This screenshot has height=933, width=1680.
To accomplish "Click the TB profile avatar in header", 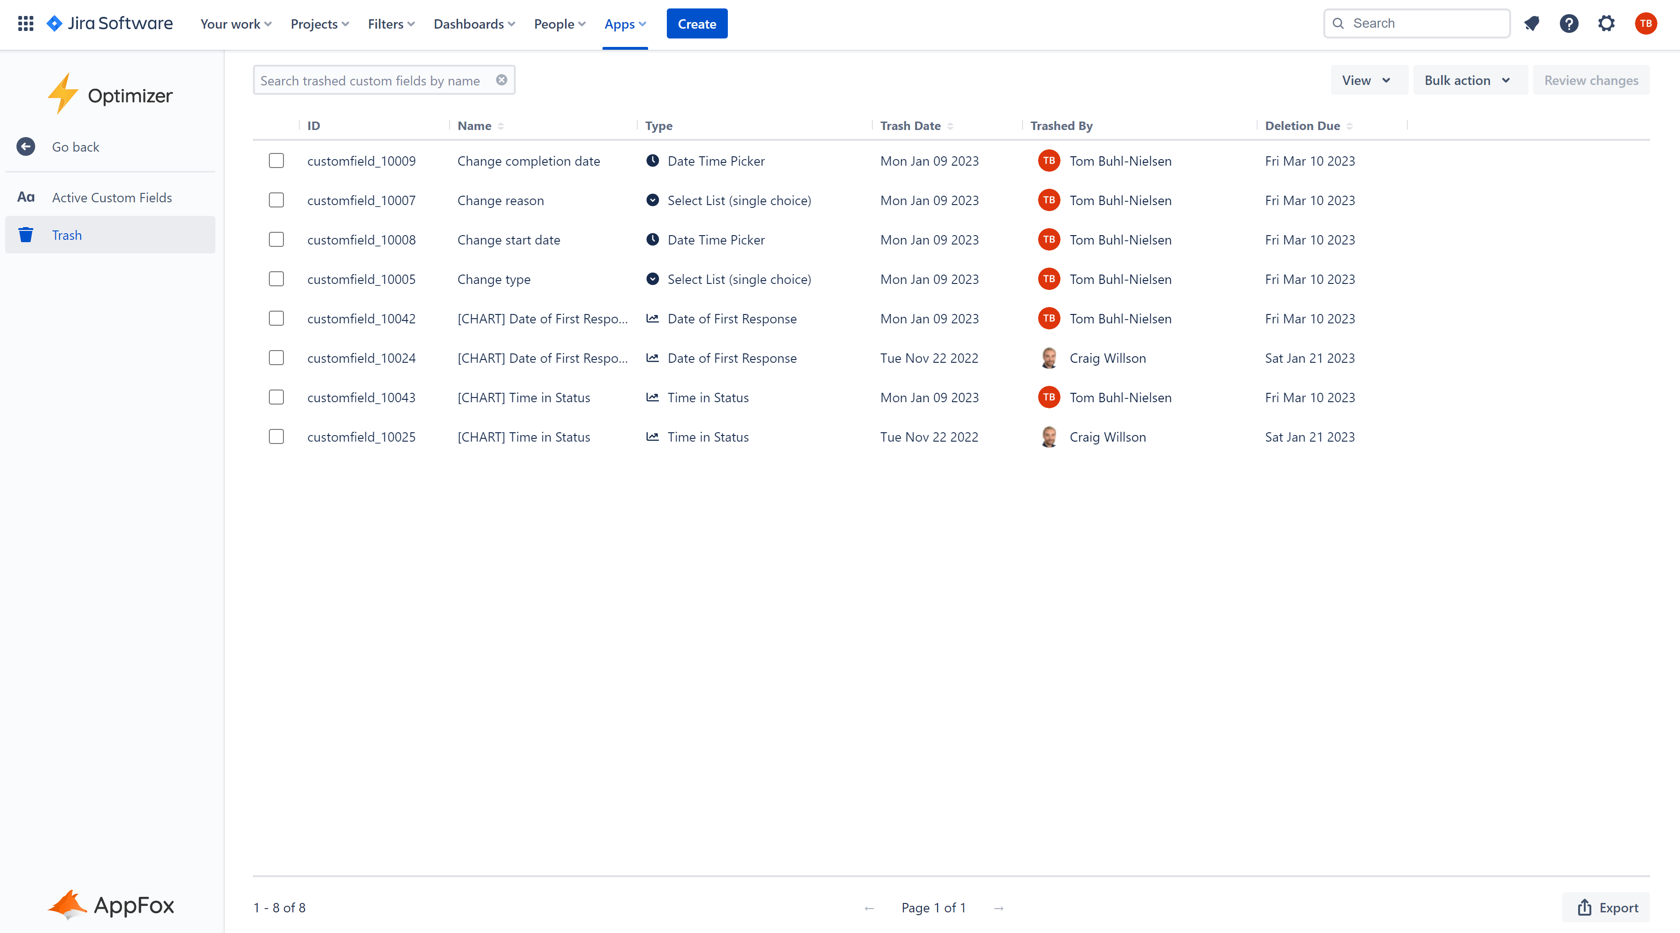I will coord(1645,23).
